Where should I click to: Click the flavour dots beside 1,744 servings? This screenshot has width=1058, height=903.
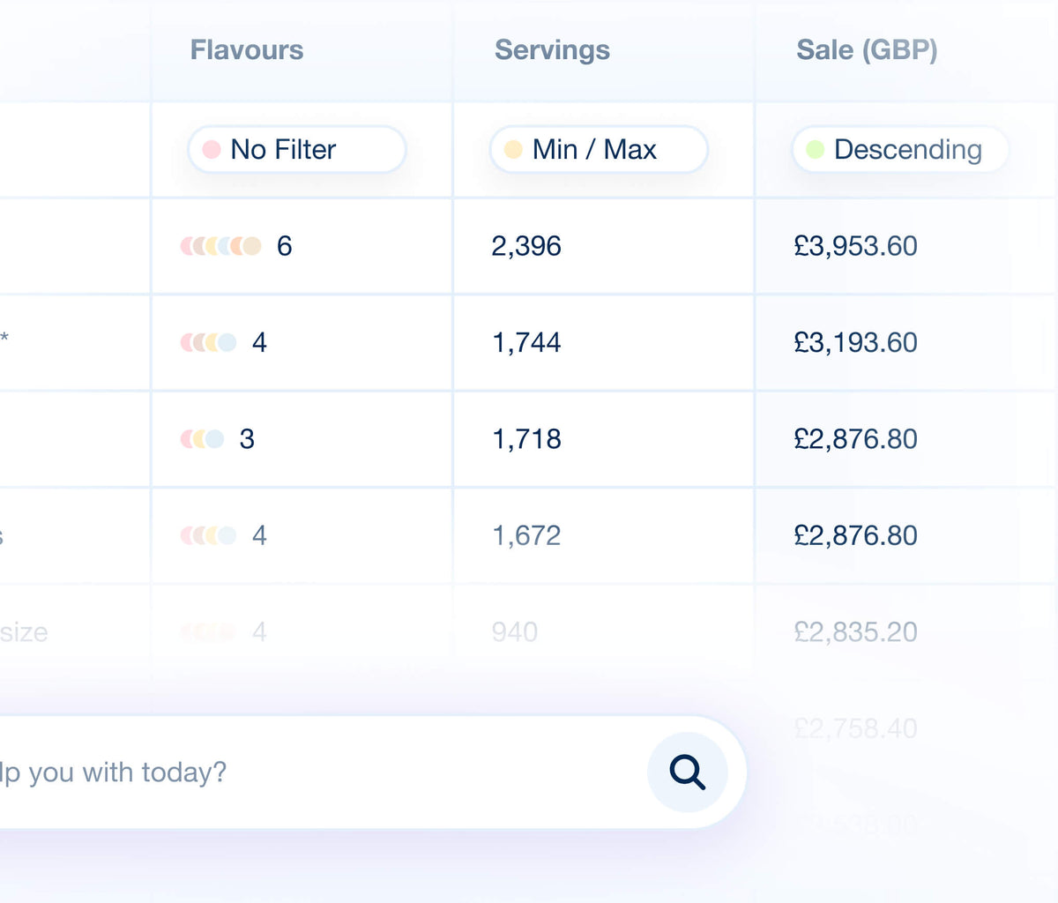pos(209,342)
